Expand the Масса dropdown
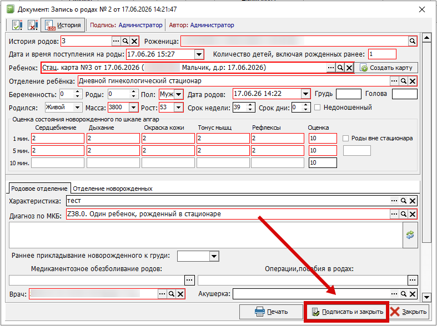This screenshot has height=326, width=437. pos(133,108)
